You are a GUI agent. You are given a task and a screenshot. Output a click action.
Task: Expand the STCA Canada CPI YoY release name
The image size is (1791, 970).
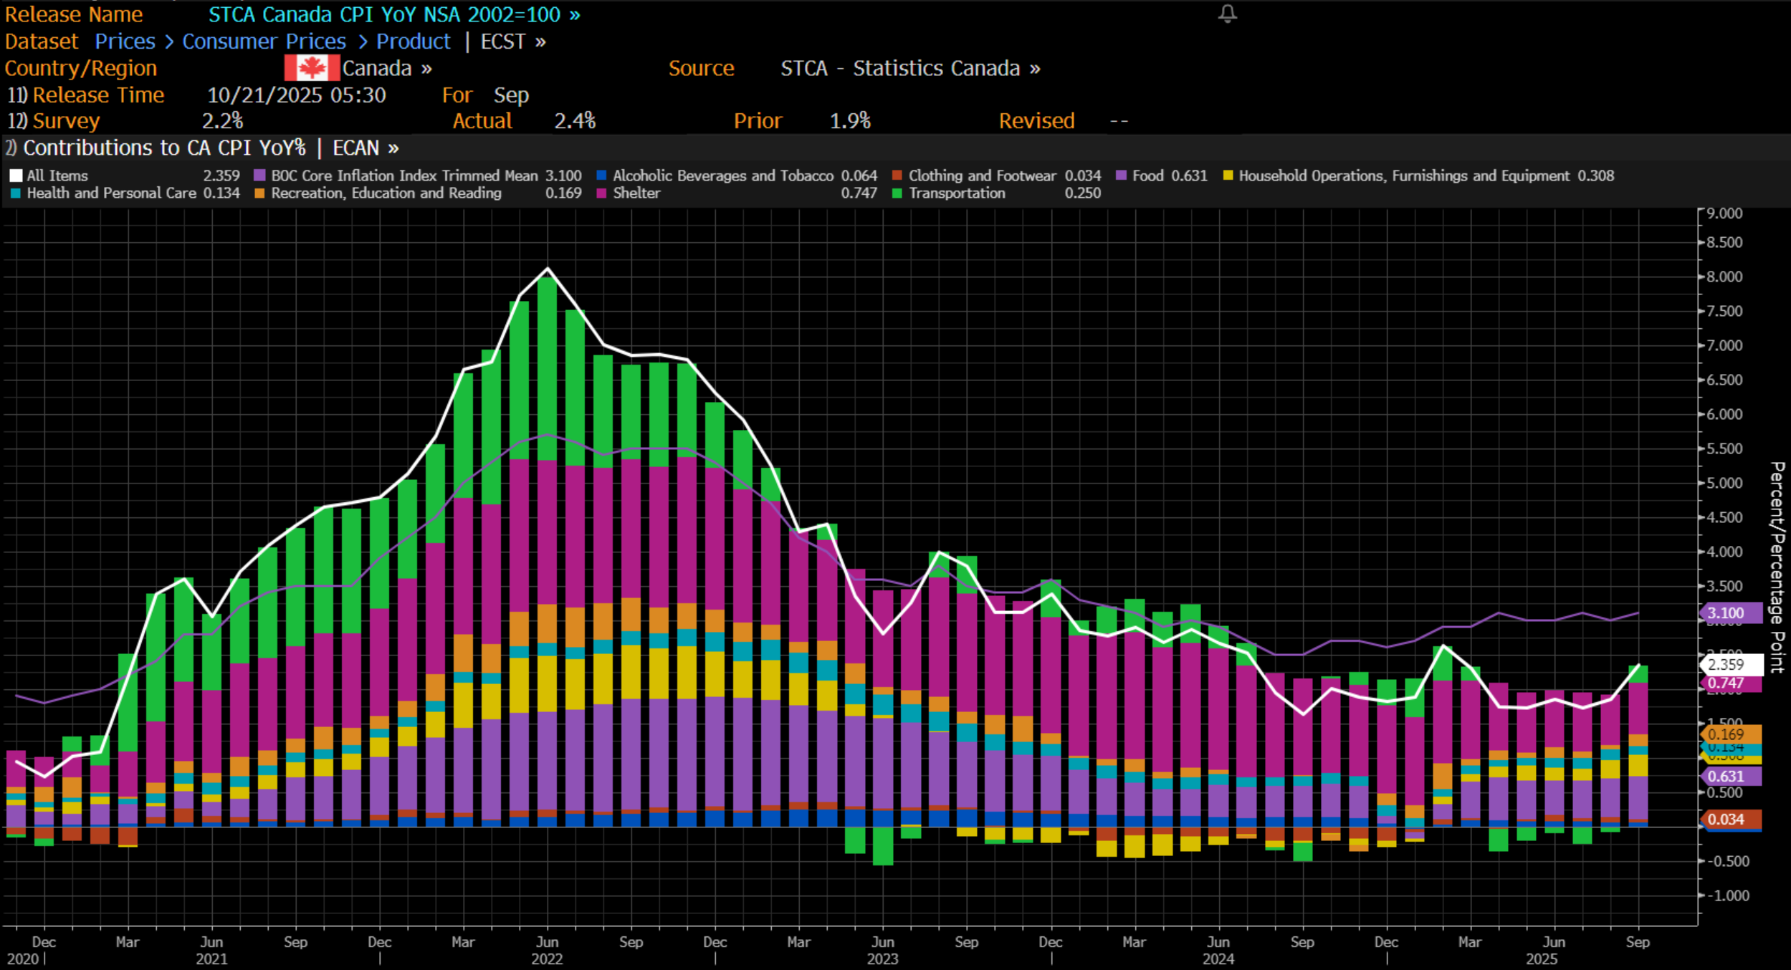pyautogui.click(x=394, y=14)
